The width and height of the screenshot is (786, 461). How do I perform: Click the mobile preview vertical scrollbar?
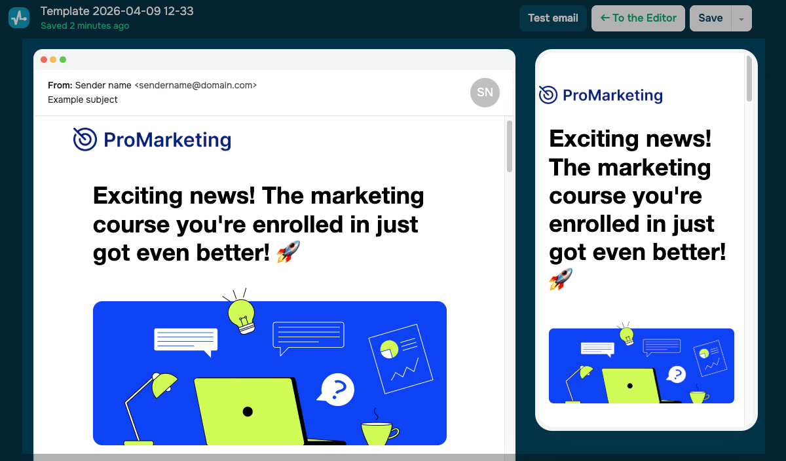coord(749,79)
